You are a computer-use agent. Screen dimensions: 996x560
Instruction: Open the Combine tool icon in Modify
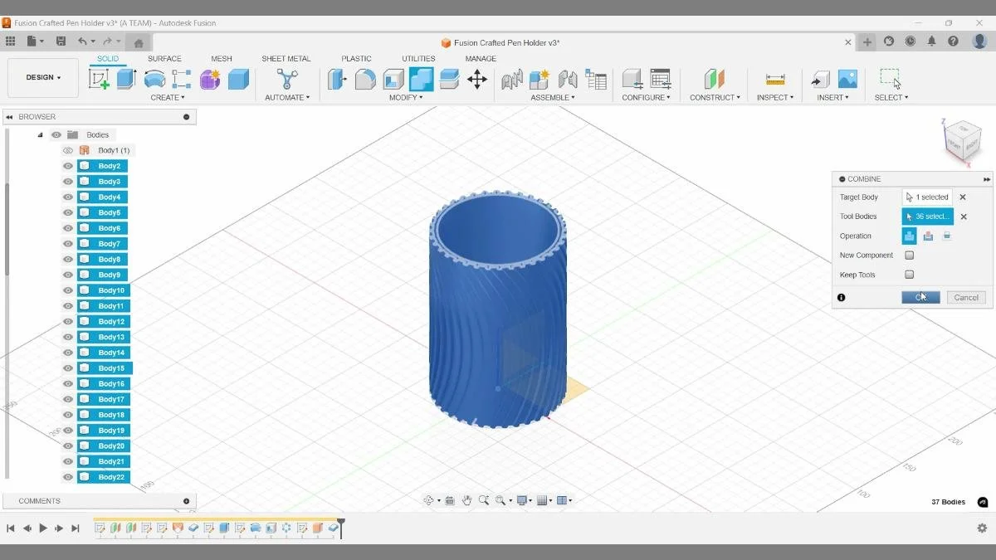[420, 80]
